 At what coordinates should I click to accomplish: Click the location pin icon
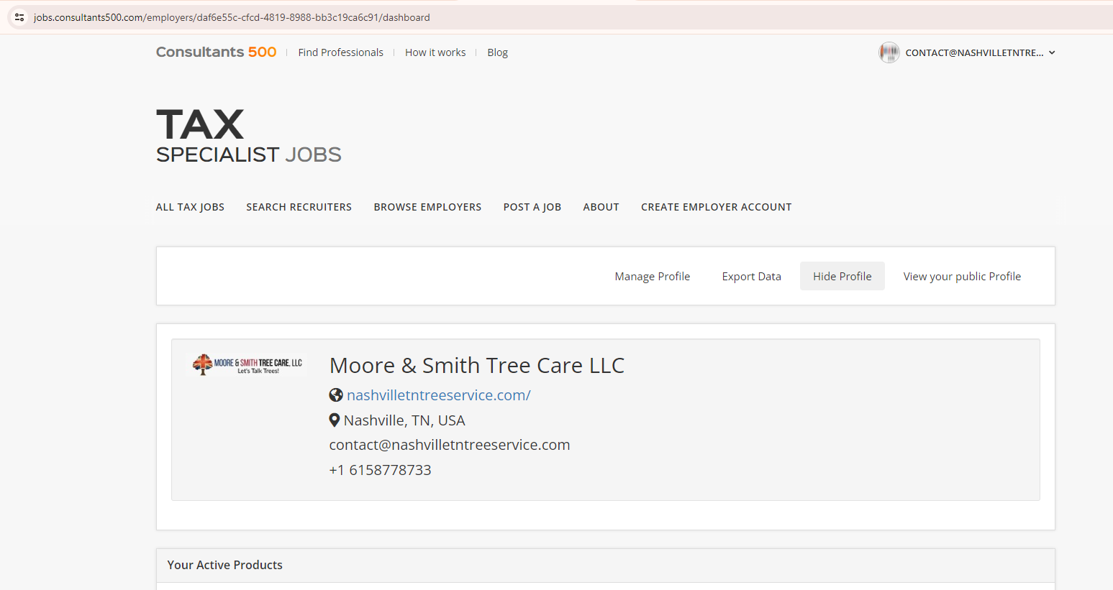coord(335,420)
